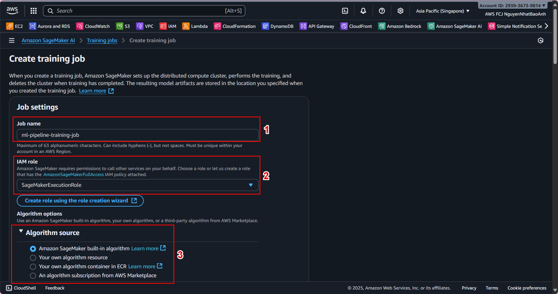
Task: Show more favorites with right chevron
Action: (x=547, y=26)
